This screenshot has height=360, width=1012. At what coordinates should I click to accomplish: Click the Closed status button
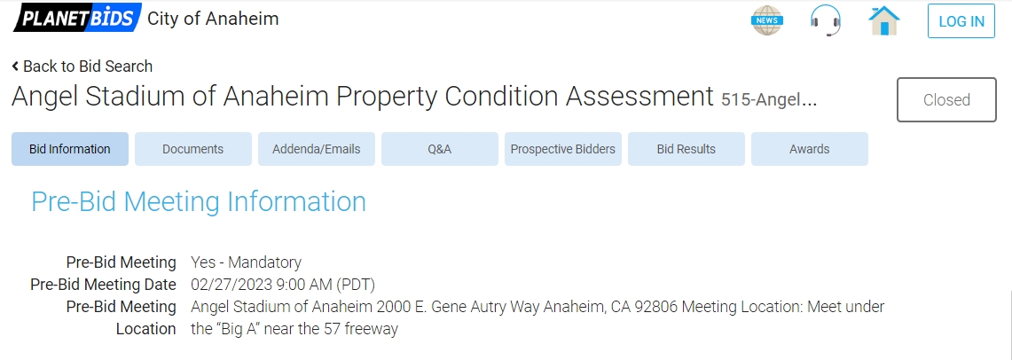(946, 100)
